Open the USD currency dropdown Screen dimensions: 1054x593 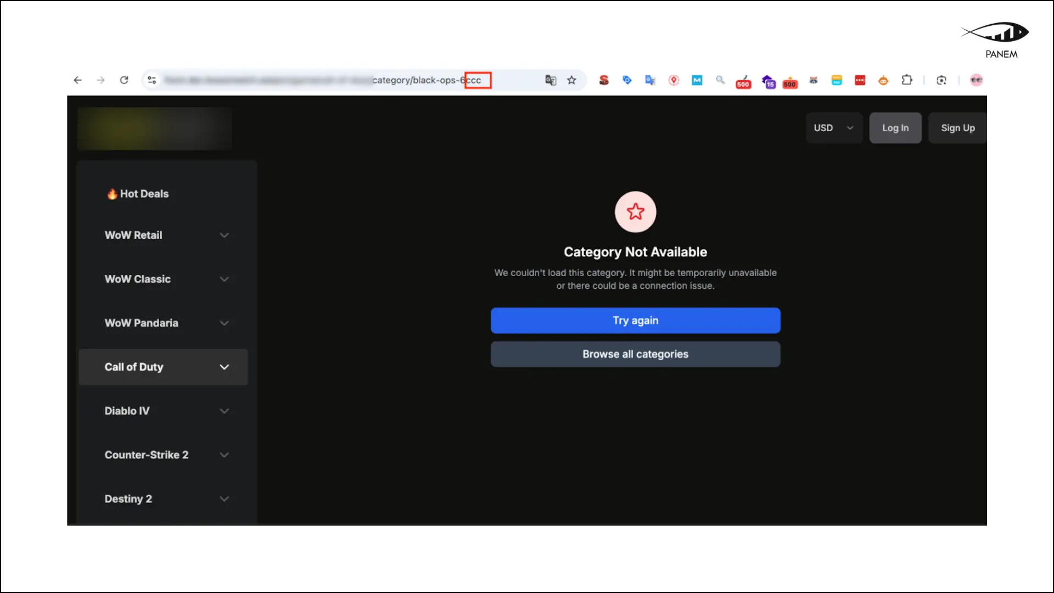(x=833, y=128)
